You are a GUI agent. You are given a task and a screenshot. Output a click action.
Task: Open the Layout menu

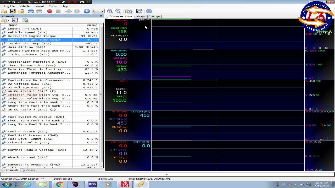click(39, 6)
